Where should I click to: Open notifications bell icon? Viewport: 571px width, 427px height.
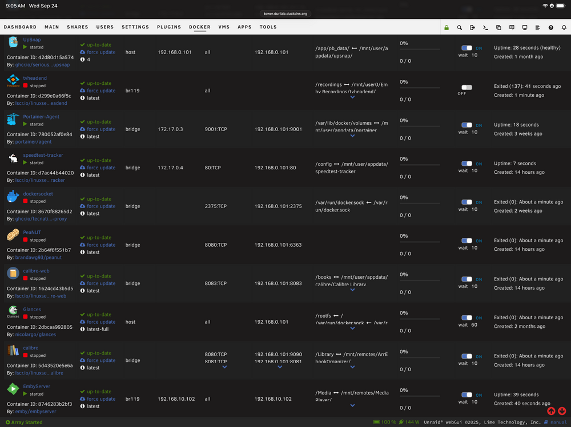click(564, 27)
